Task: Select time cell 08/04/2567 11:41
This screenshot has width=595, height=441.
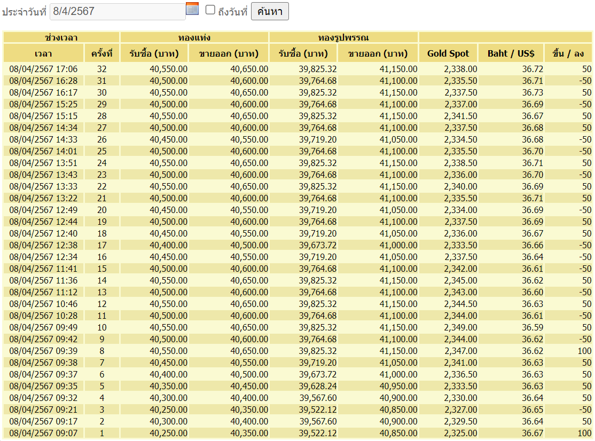Action: click(x=43, y=269)
